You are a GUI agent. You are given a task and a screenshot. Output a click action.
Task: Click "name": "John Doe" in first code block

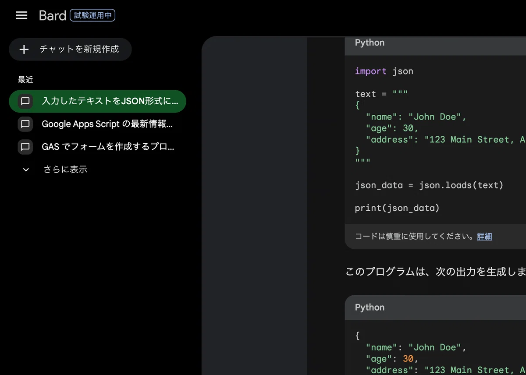point(416,117)
